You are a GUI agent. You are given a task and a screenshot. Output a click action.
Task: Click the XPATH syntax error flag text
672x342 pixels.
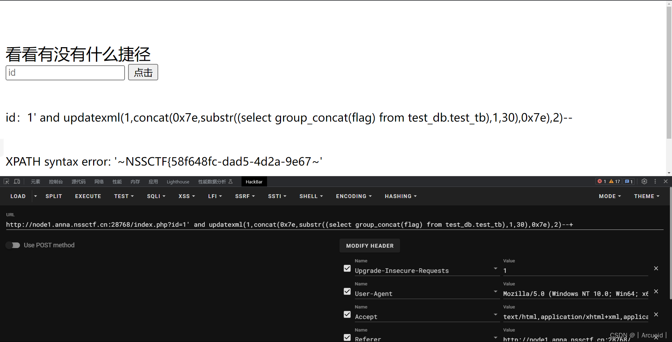point(164,161)
